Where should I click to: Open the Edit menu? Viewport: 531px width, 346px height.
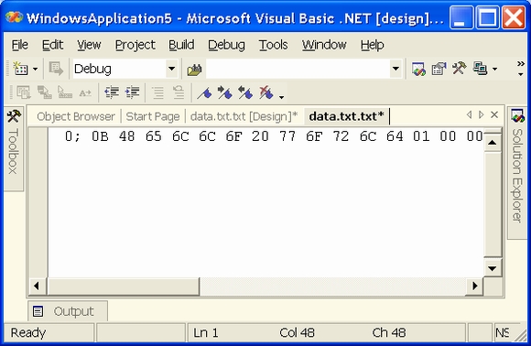coord(52,45)
